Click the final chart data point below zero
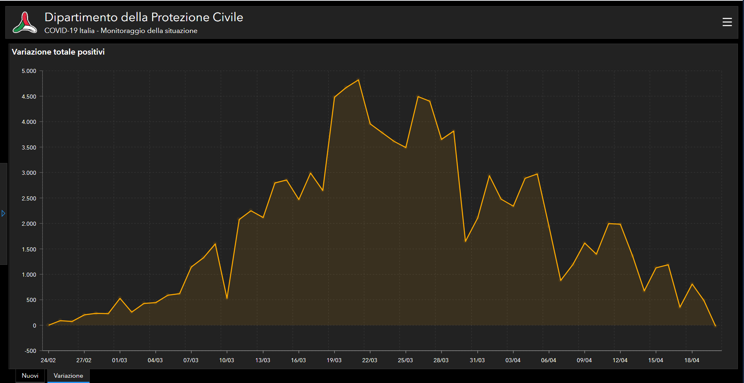Viewport: 744px width, 383px height. [715, 326]
